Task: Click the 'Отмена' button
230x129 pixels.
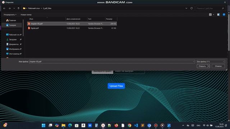Action: [x=218, y=66]
